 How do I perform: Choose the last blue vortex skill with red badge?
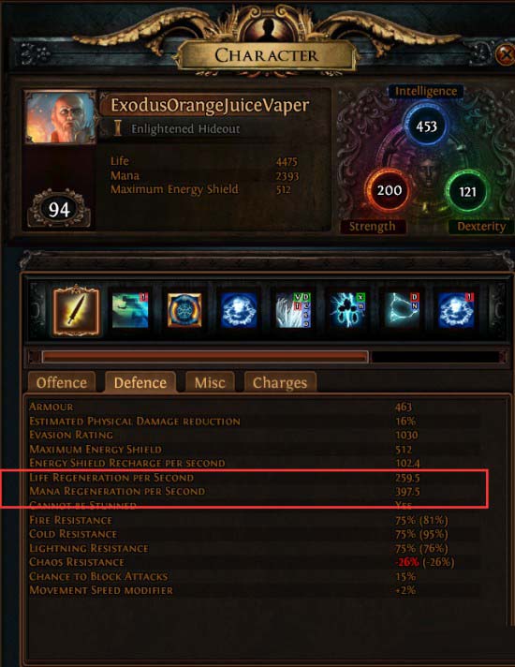pyautogui.click(x=456, y=310)
